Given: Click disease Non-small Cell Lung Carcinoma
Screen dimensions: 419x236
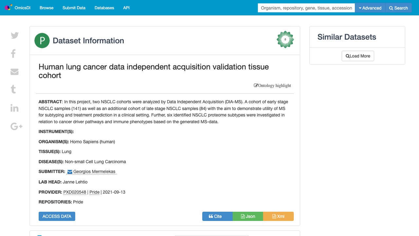Looking at the screenshot, I should pos(95,162).
